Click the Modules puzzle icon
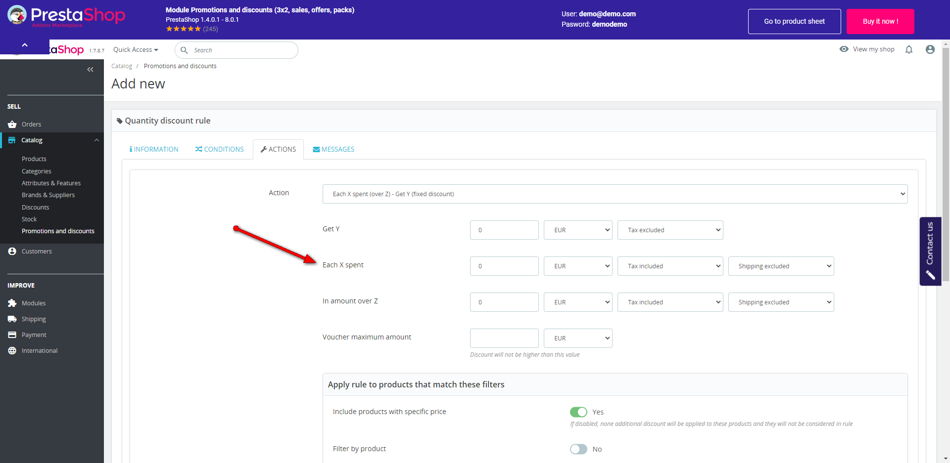This screenshot has height=463, width=950. (12, 303)
